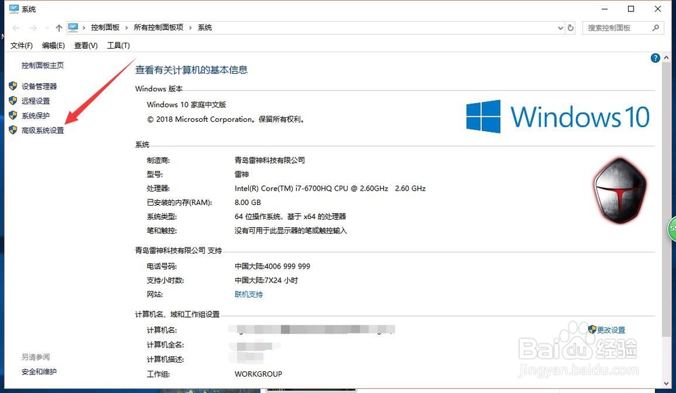Click the 中国大陆:7X24 小时 support hours value
This screenshot has width=676, height=393.
click(x=266, y=281)
